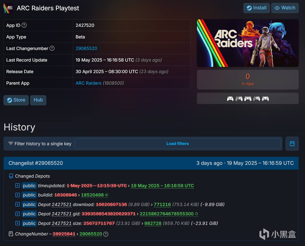Click the ARC Raiders app logo icon

coord(8,8)
